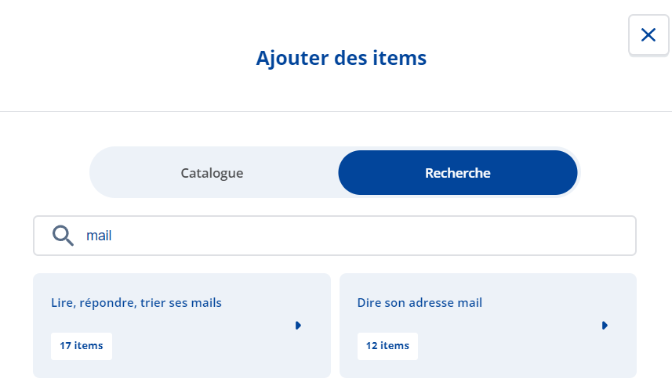Click the Catalogue label text
The width and height of the screenshot is (672, 382).
[x=212, y=173]
